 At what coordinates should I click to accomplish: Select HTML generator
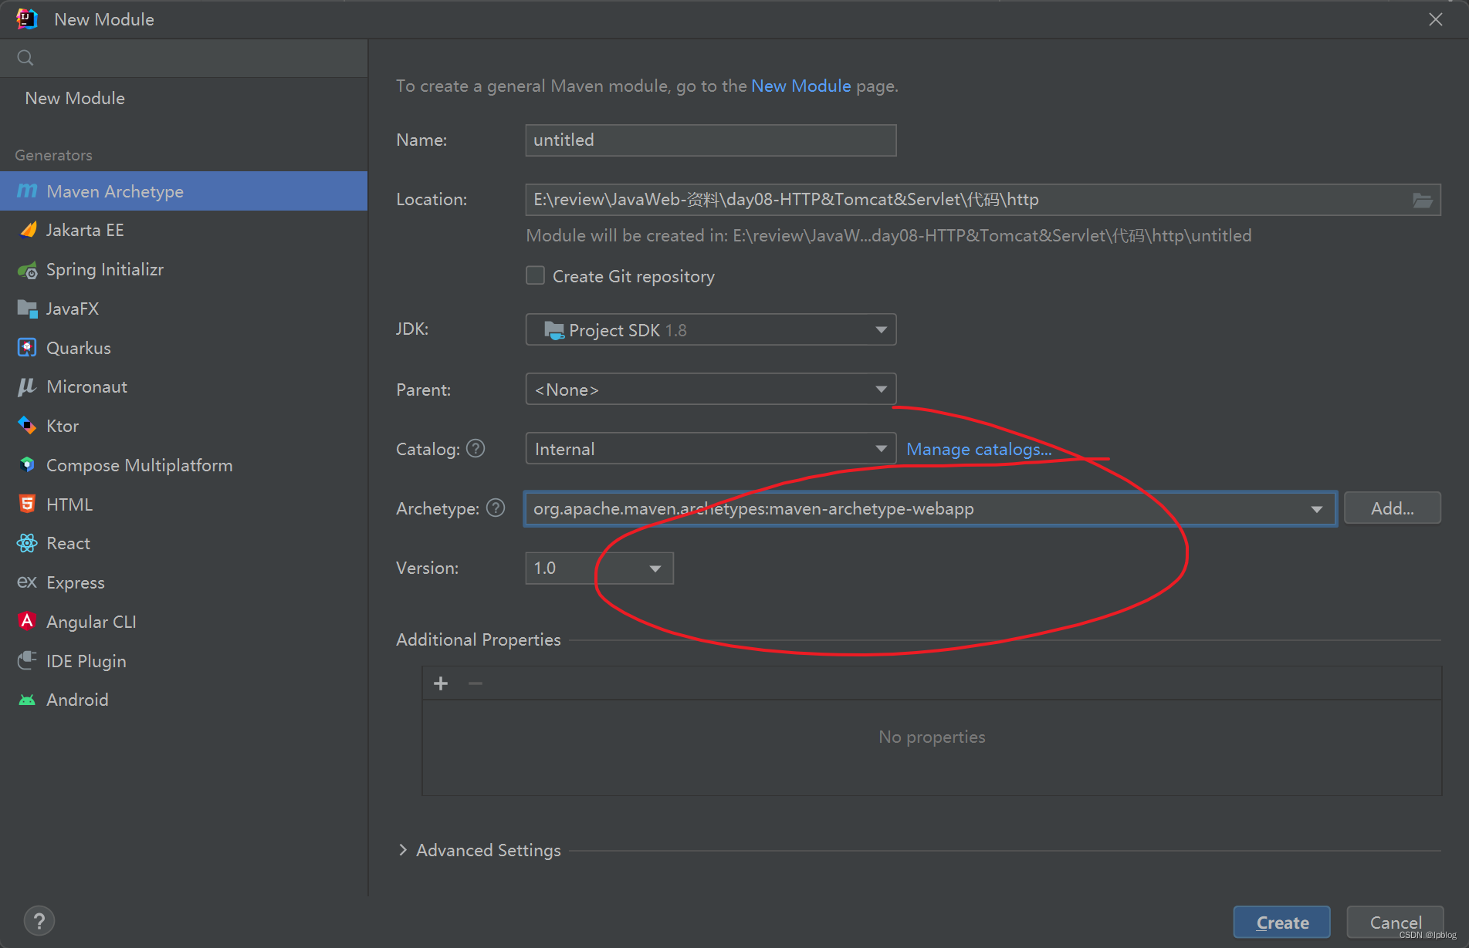[x=184, y=504]
